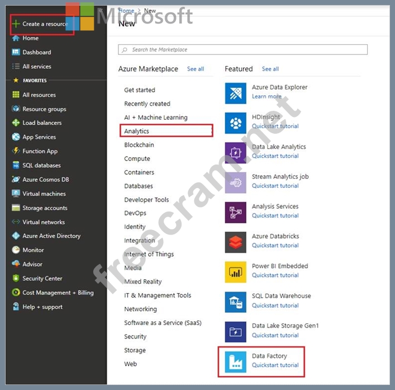This screenshot has height=390, width=395.
Task: Select the Databases category
Action: (139, 186)
